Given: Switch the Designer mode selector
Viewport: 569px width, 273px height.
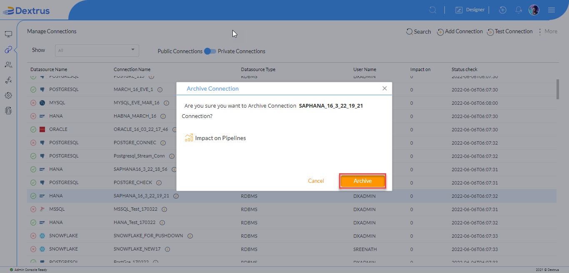Looking at the screenshot, I should pos(470,10).
